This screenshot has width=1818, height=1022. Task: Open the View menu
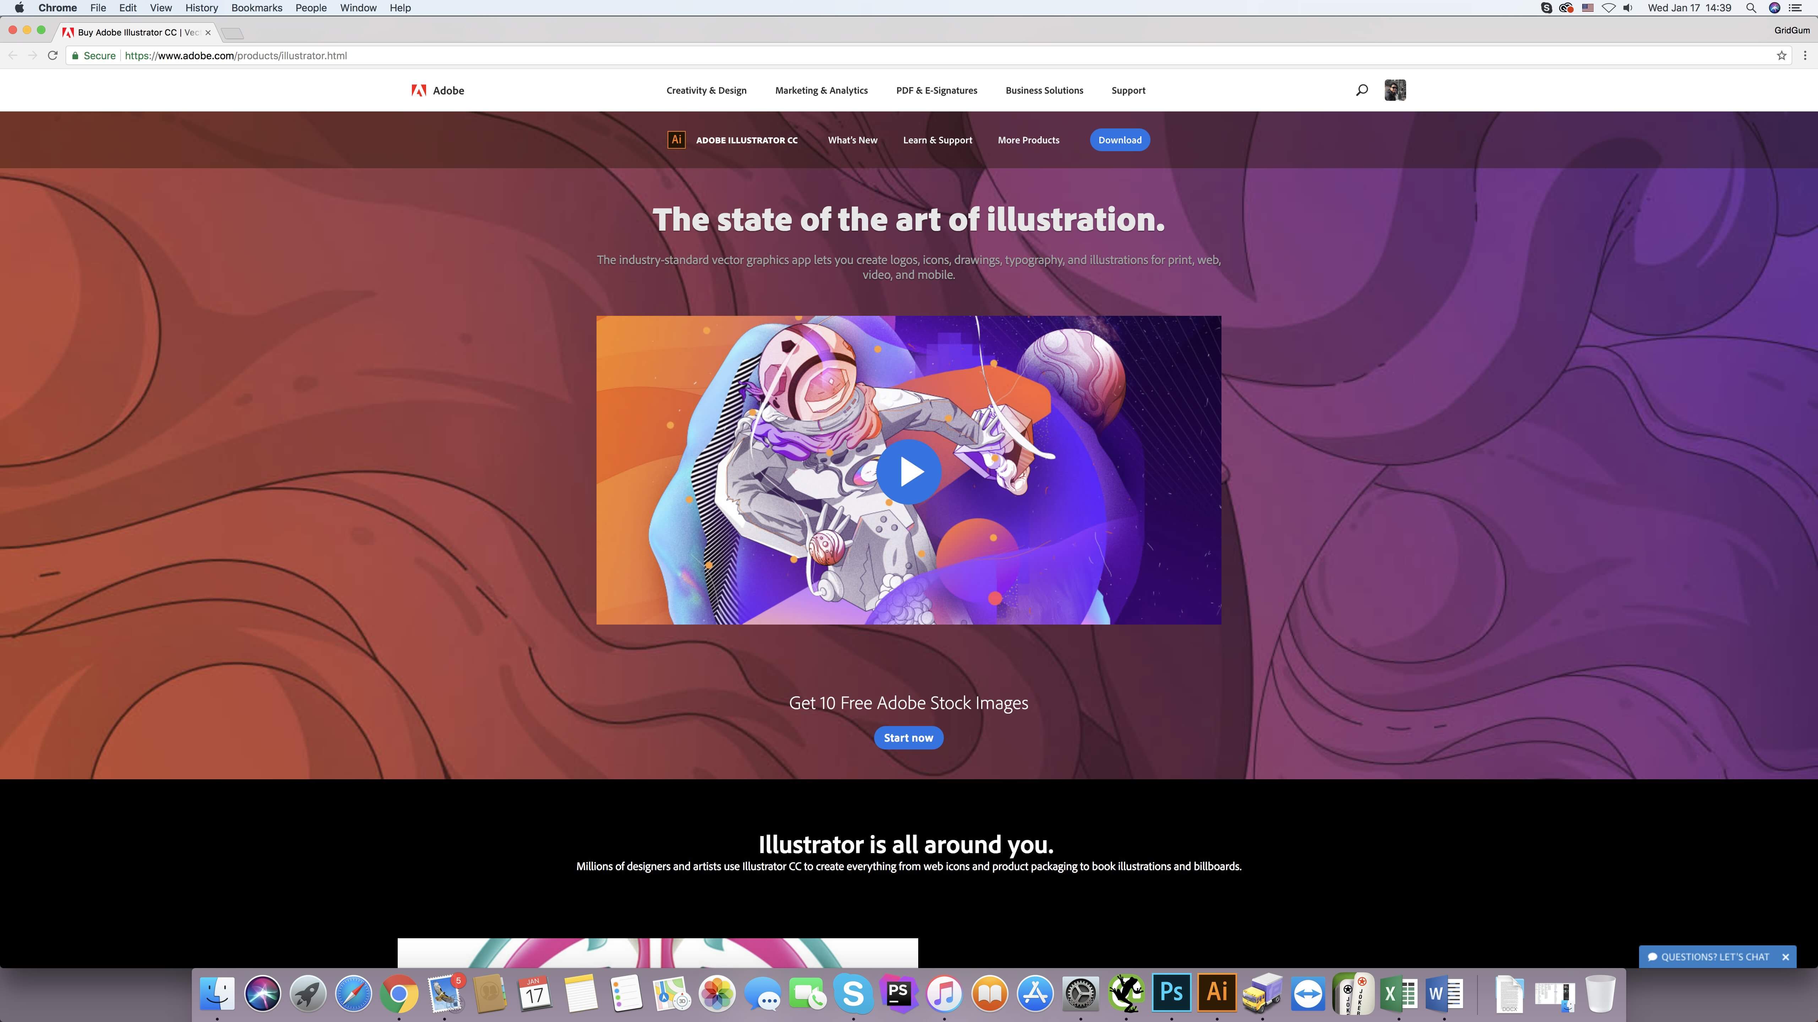[161, 8]
